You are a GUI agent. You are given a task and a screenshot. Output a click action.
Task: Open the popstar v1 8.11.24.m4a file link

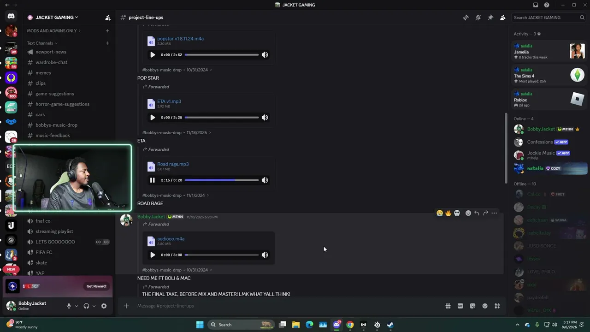pyautogui.click(x=180, y=39)
